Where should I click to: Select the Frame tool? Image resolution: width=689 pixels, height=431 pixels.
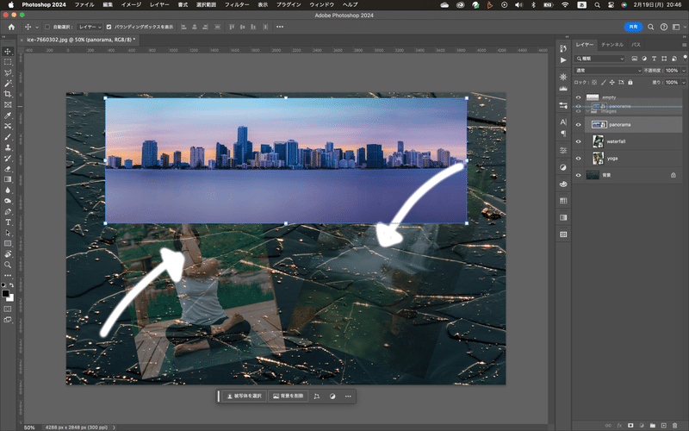(8, 104)
